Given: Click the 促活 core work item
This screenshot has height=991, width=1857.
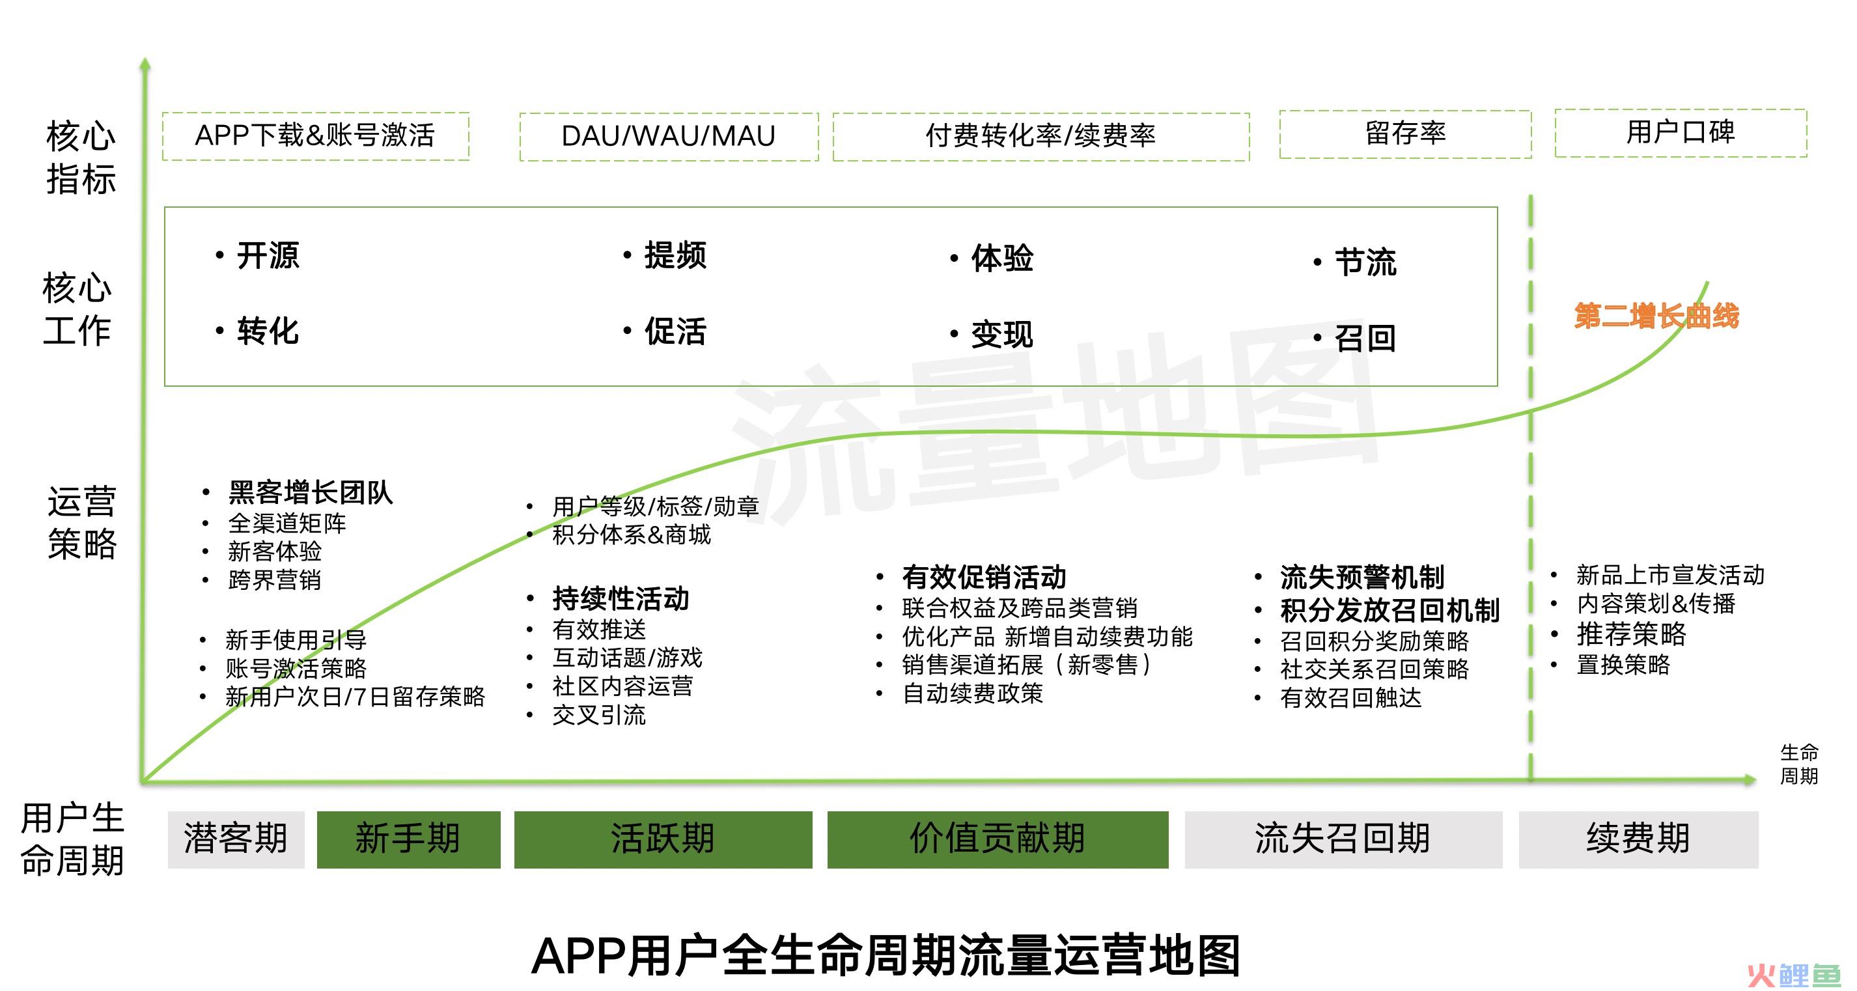Looking at the screenshot, I should (x=675, y=331).
